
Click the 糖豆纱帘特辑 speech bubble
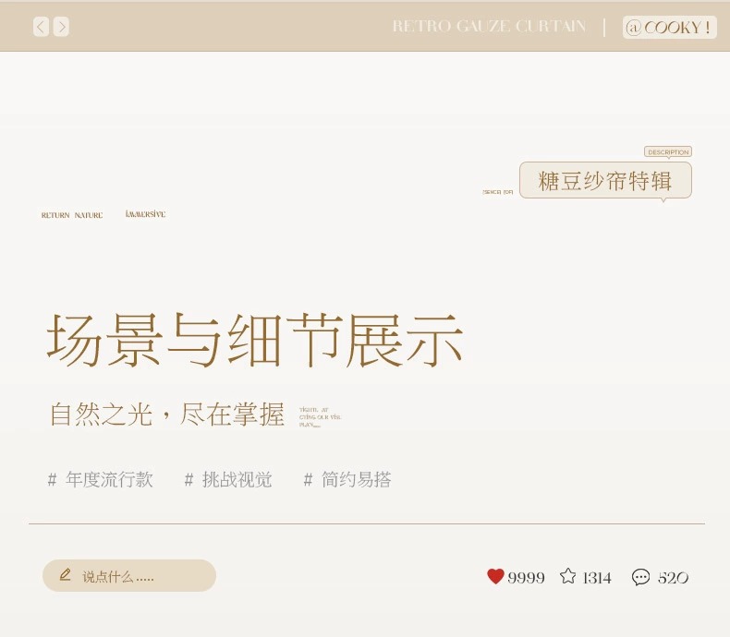click(605, 180)
